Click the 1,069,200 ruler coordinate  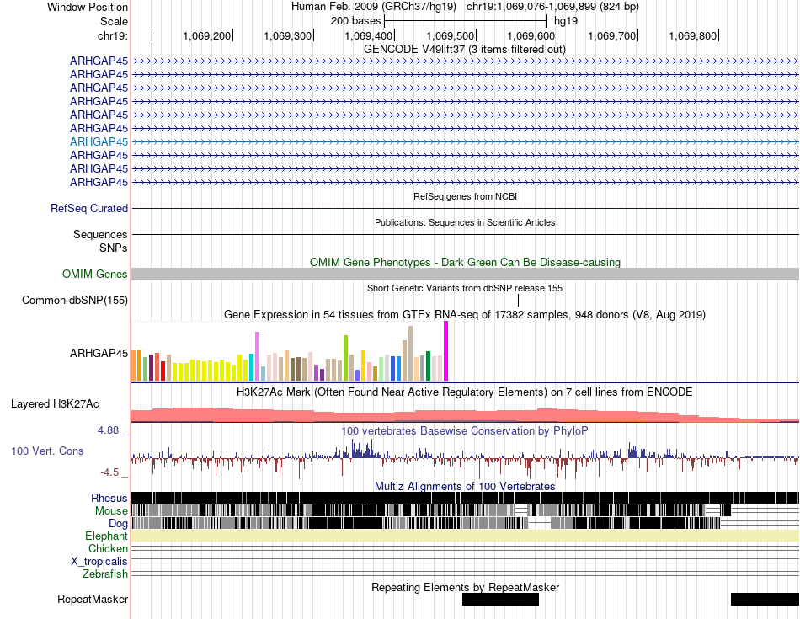tap(206, 35)
